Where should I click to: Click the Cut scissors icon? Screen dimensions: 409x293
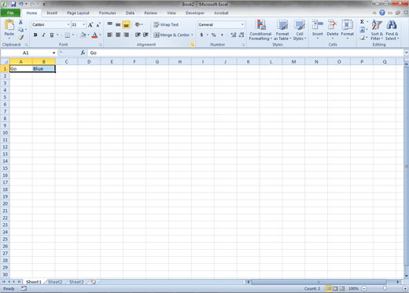click(20, 23)
